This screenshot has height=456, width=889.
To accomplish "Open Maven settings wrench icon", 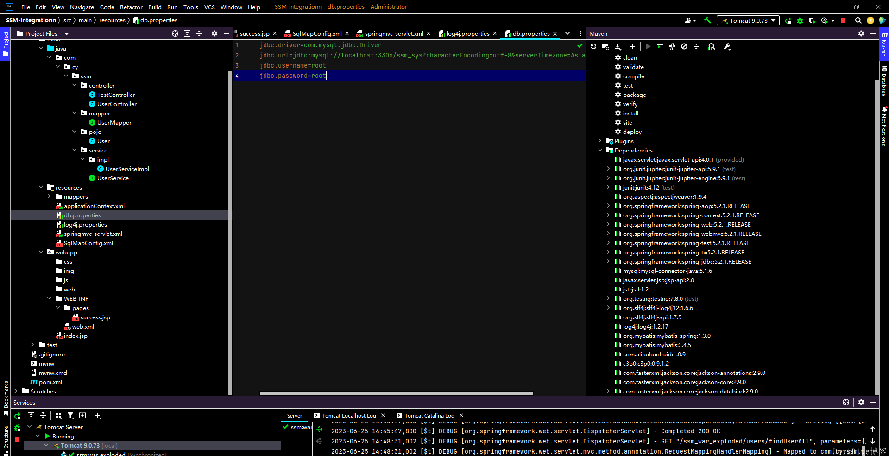I will pyautogui.click(x=727, y=46).
